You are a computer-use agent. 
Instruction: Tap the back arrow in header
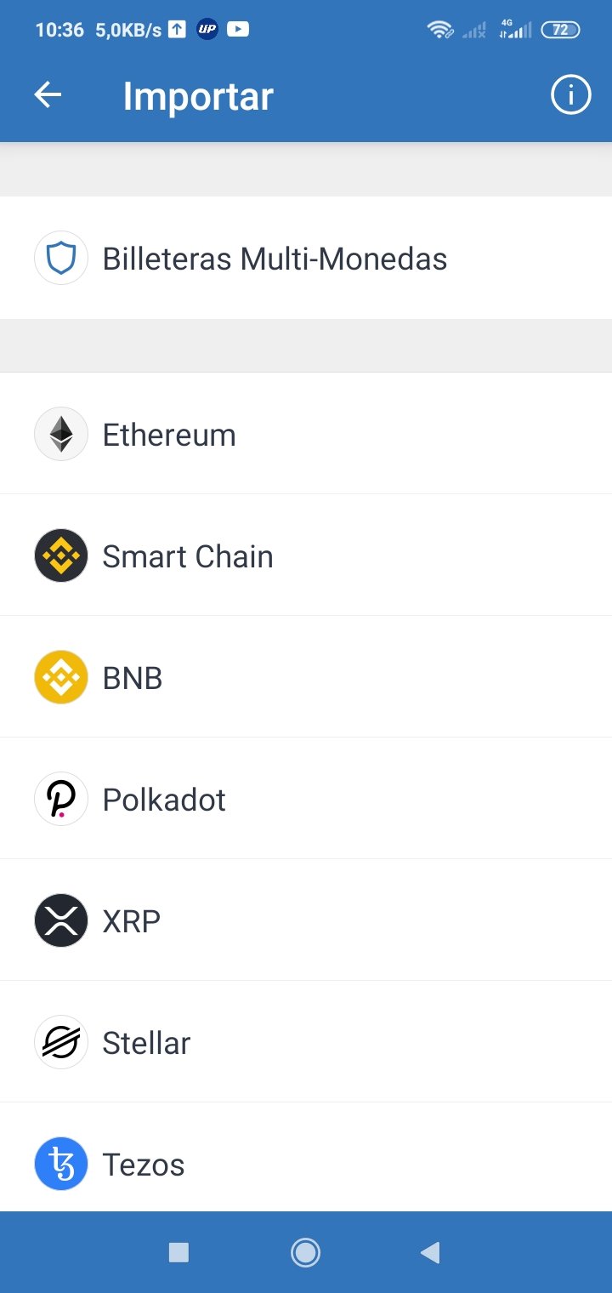point(48,95)
